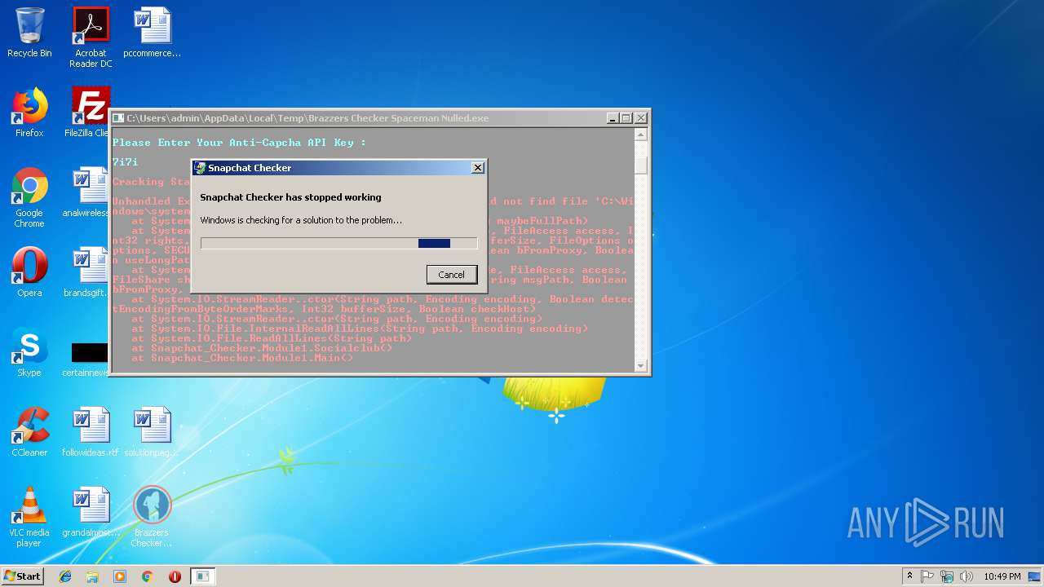Launch Opera from the desktop

pos(29,272)
